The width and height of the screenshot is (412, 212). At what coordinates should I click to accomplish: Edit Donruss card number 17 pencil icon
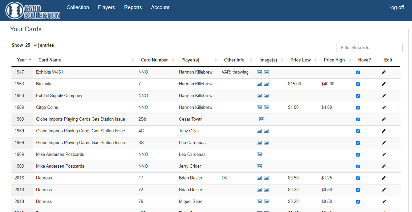(384, 178)
